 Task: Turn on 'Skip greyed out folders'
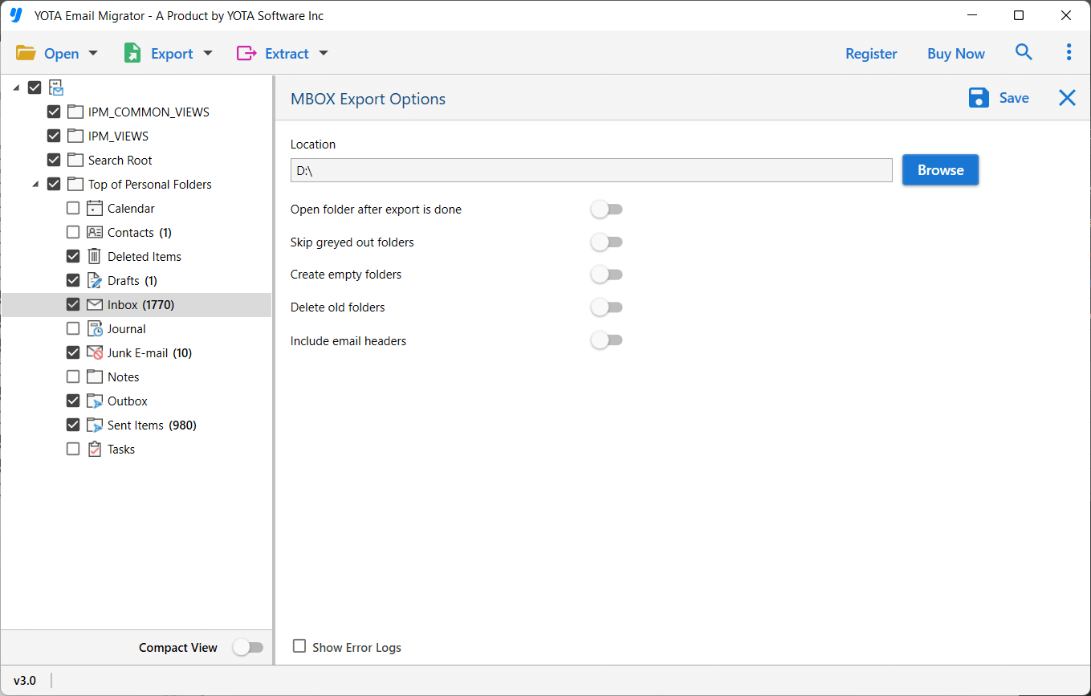click(x=607, y=242)
